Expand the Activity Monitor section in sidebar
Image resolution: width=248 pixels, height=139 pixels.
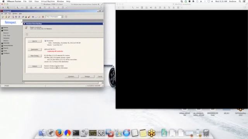2,46
